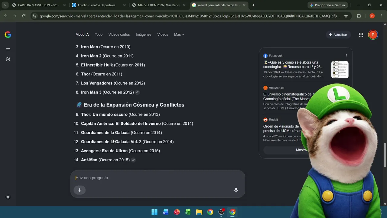387x218 pixels.
Task: Open File Explorer from the taskbar
Action: tap(199, 212)
